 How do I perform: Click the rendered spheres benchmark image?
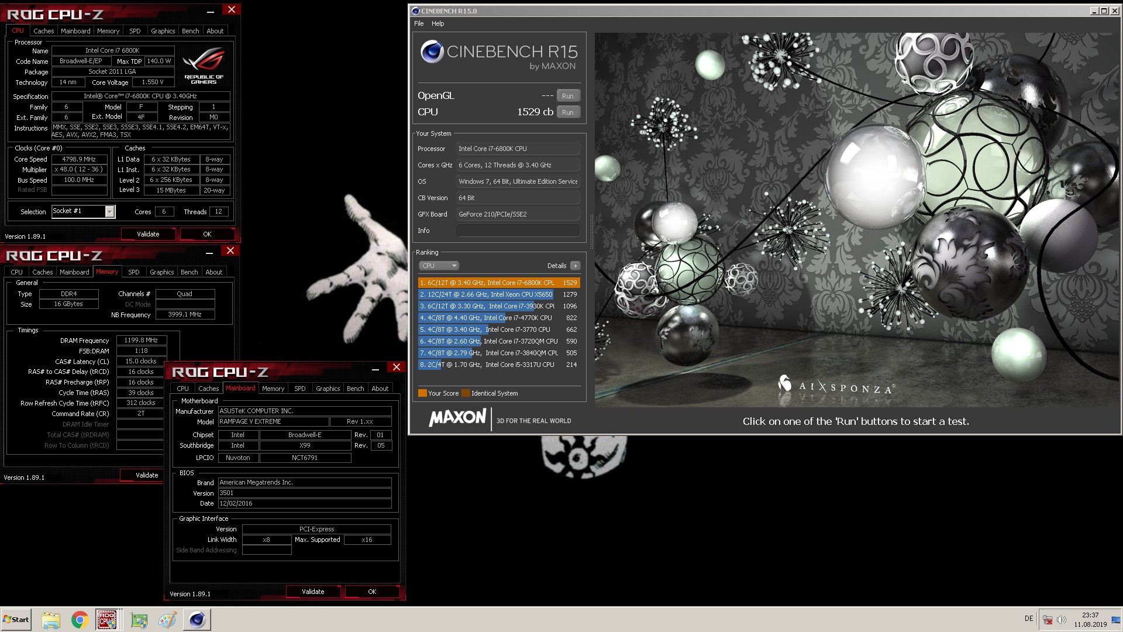(x=857, y=219)
